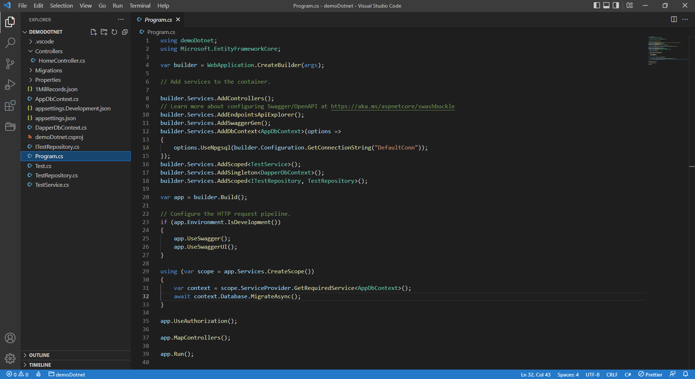Toggle the Secondary Side Bar
Image resolution: width=695 pixels, height=379 pixels.
click(x=616, y=5)
